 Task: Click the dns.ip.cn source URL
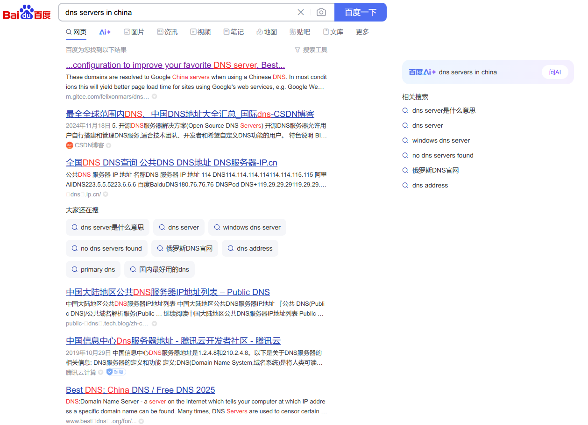[x=83, y=194]
